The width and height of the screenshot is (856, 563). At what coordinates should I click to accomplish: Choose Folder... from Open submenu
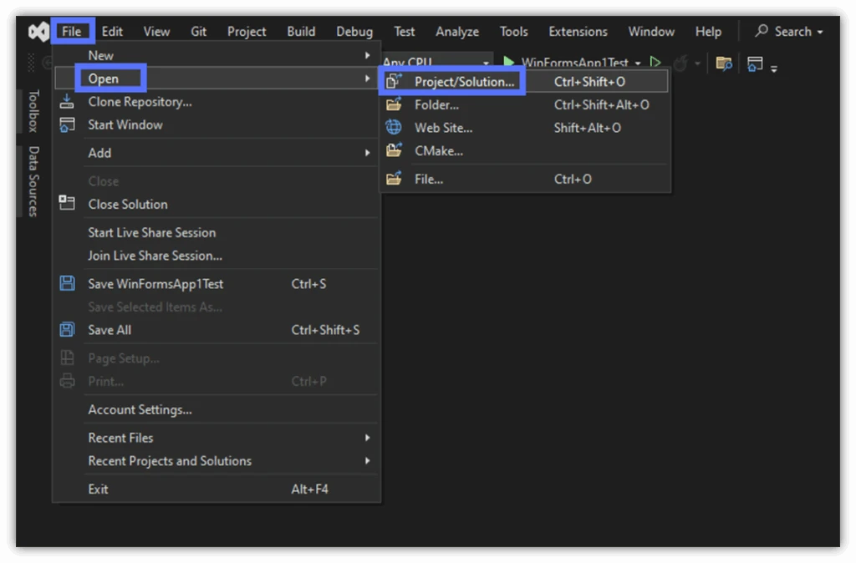[x=523, y=104]
